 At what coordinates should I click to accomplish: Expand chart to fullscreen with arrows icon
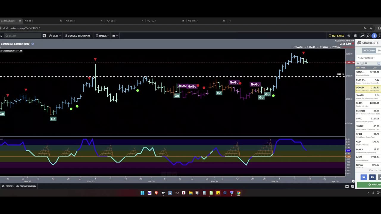(352, 187)
